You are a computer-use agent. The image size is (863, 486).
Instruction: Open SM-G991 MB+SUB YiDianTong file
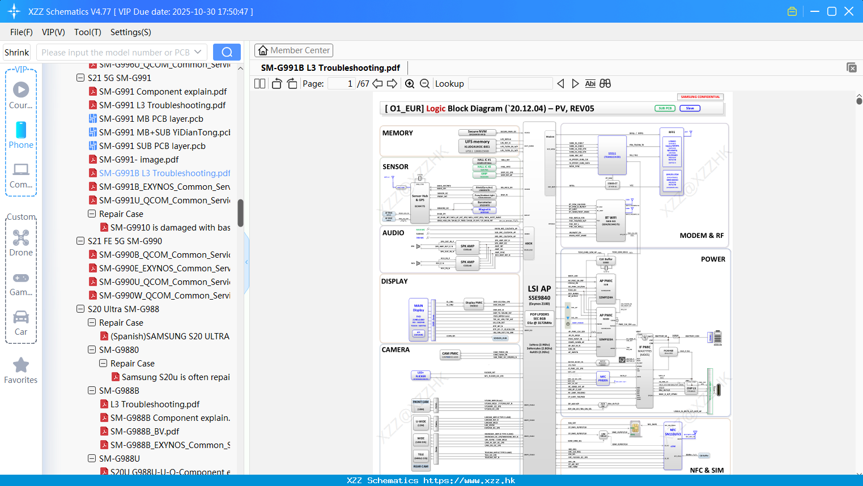pos(159,133)
